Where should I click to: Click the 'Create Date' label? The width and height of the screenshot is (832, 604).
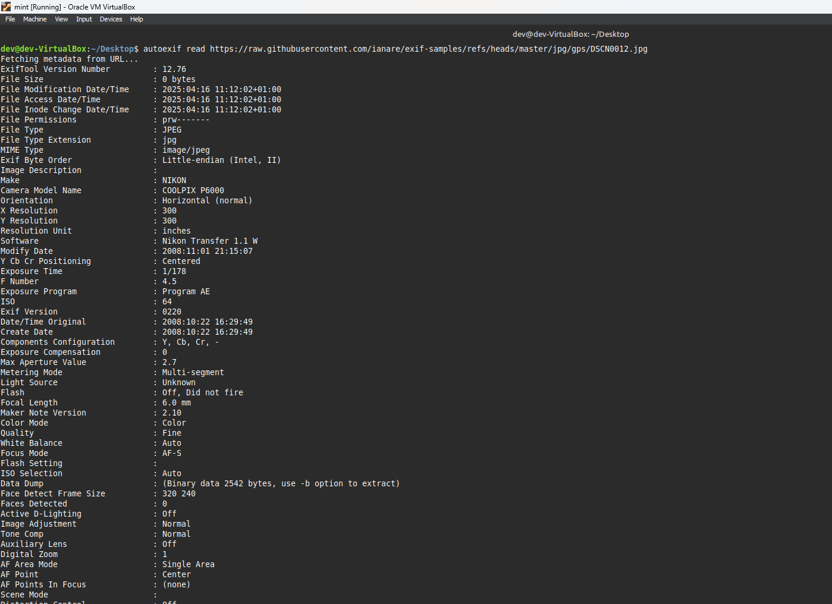(x=27, y=332)
